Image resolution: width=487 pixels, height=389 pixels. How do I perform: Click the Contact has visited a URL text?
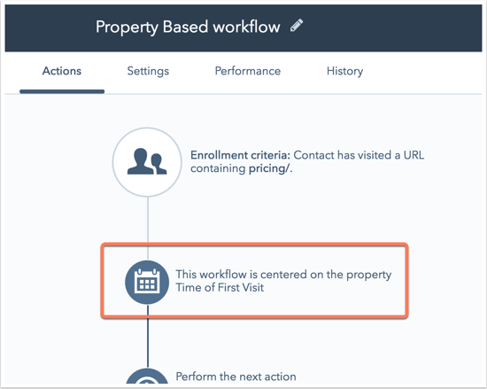click(x=359, y=155)
